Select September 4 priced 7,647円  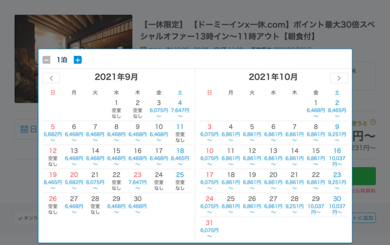click(x=180, y=106)
